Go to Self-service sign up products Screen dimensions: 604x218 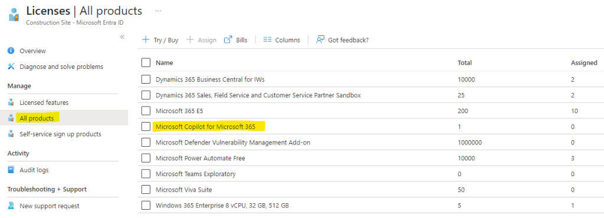point(61,134)
